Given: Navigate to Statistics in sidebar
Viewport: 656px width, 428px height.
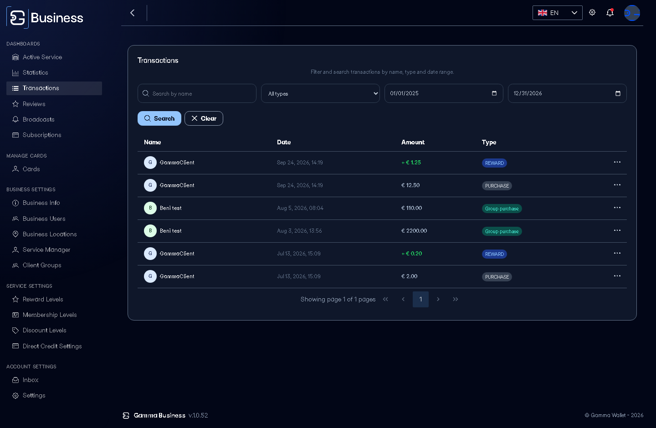Looking at the screenshot, I should [54, 72].
